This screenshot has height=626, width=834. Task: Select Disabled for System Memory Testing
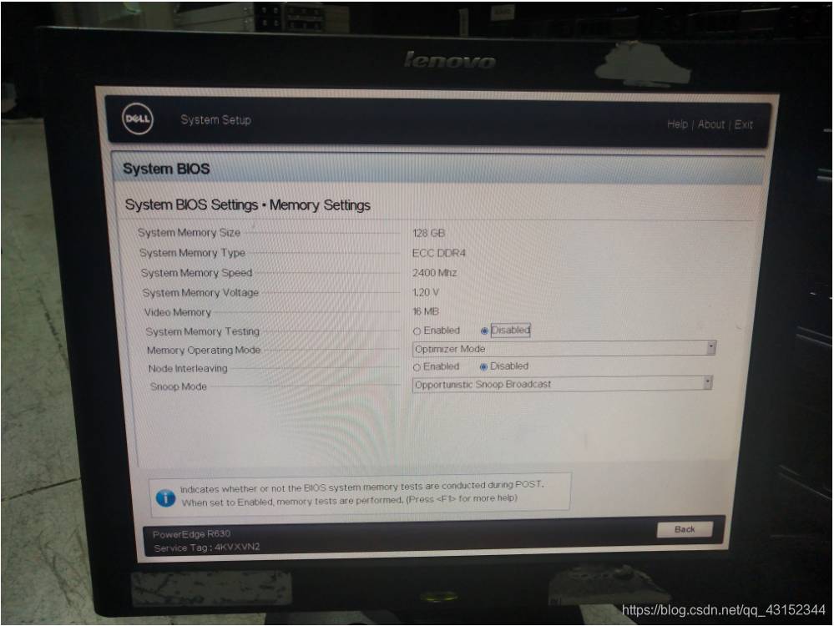[x=485, y=331]
